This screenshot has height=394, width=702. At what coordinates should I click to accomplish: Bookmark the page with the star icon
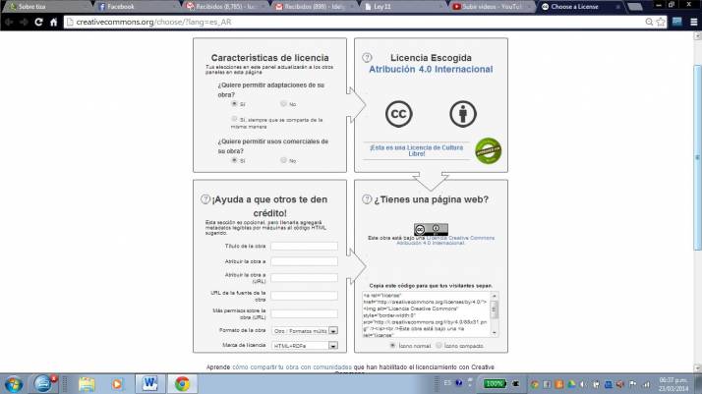pyautogui.click(x=661, y=22)
